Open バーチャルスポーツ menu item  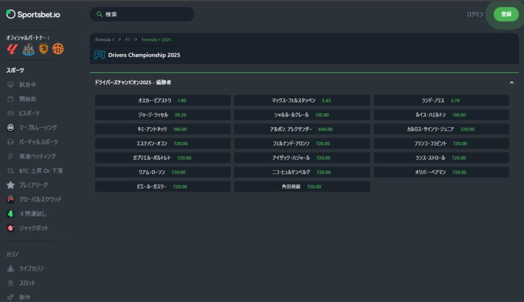(38, 142)
